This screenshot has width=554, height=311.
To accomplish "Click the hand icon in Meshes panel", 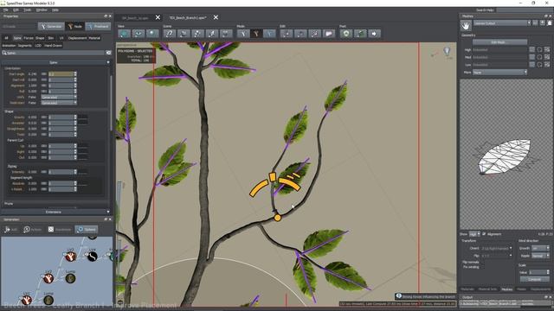I will coord(466,26).
